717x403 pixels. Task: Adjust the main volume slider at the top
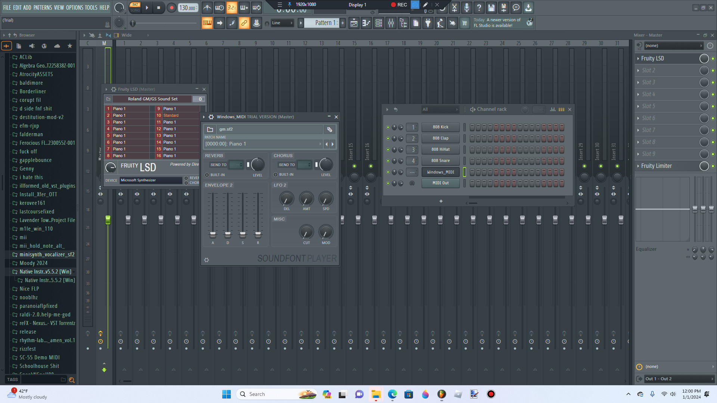tap(164, 23)
